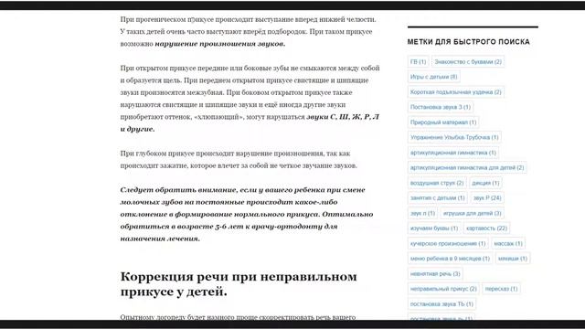Click paragraph starting "При прогеническом прикусе"

248,31
